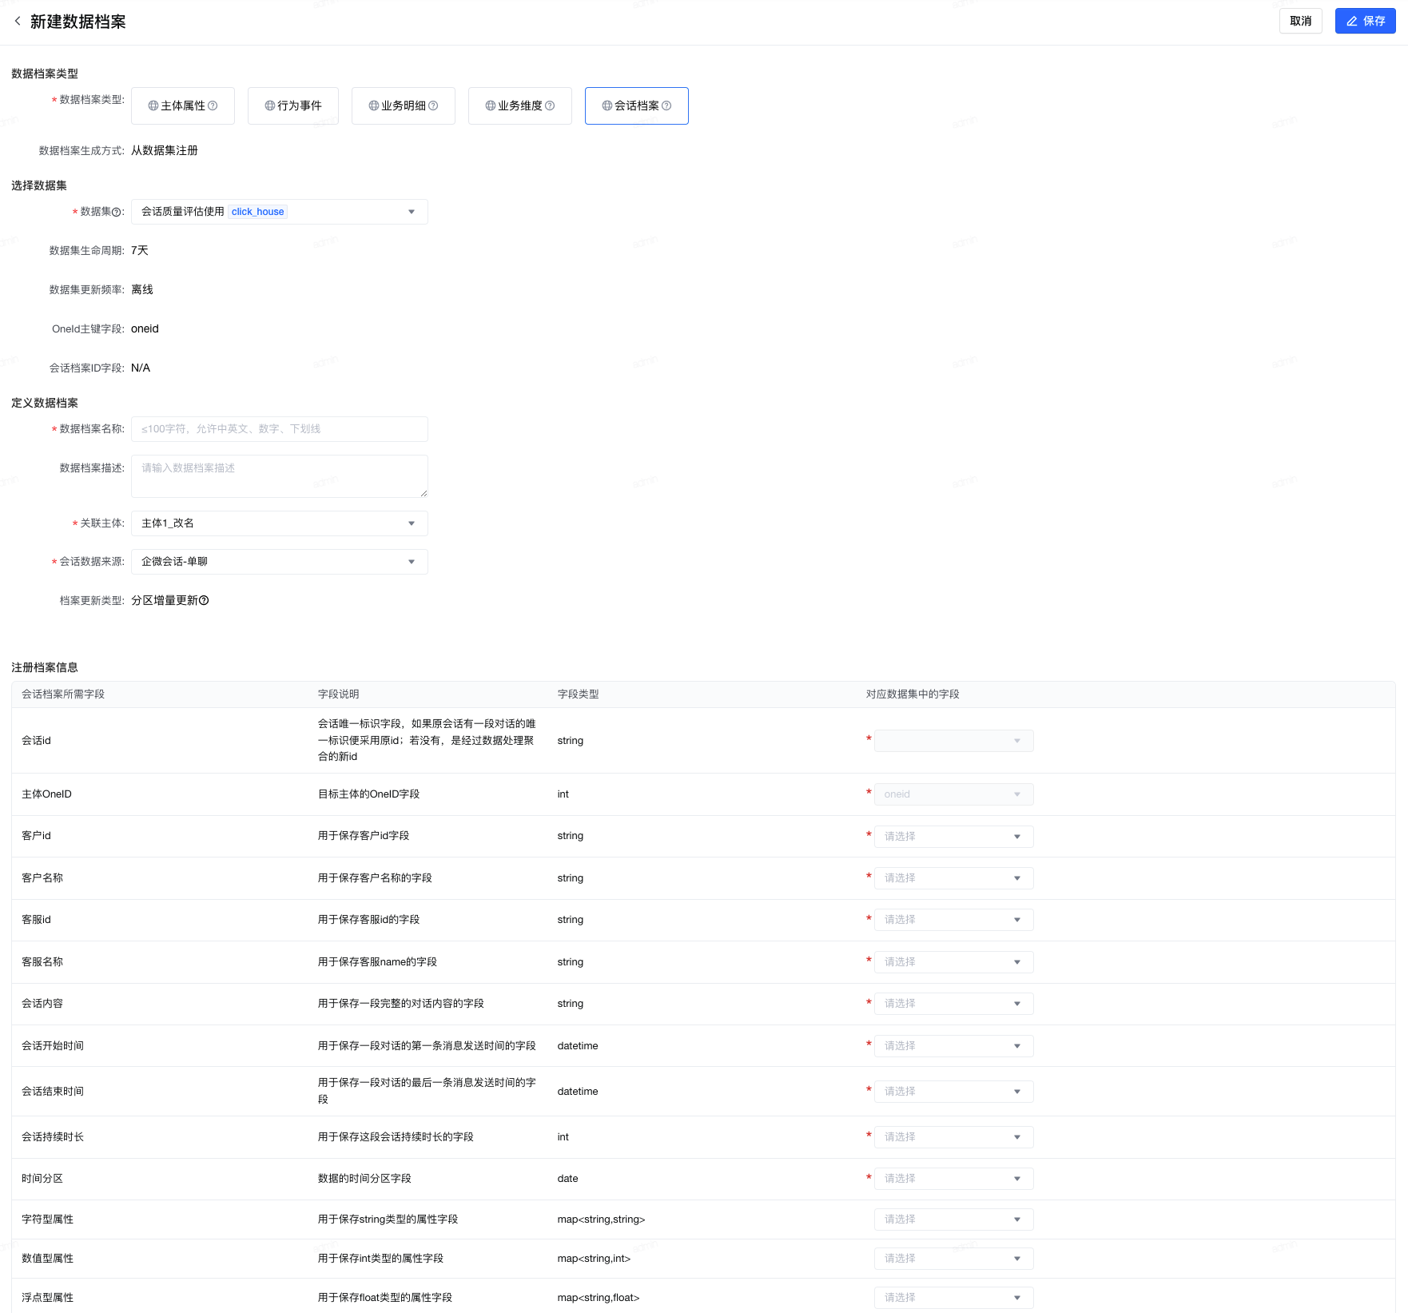Focus the 数据档案名称 input field
This screenshot has width=1408, height=1313.
tap(279, 429)
